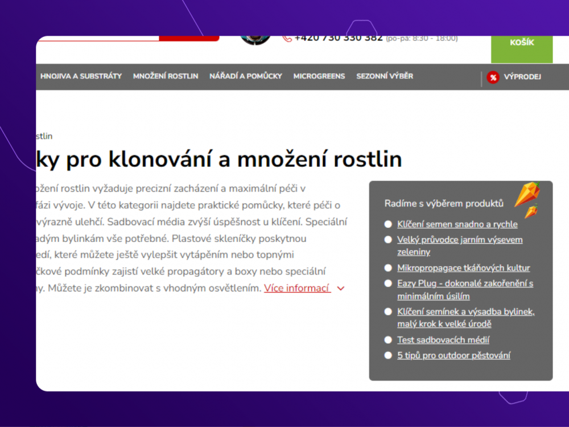Viewport: 569px width, 427px height.
Task: Click the Více informací link
Action: (297, 288)
